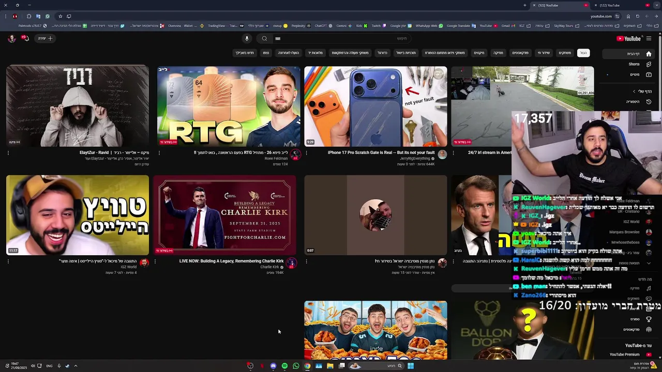The width and height of the screenshot is (662, 372).
Task: Open the three guys fried chicken thumbnail
Action: 375,330
